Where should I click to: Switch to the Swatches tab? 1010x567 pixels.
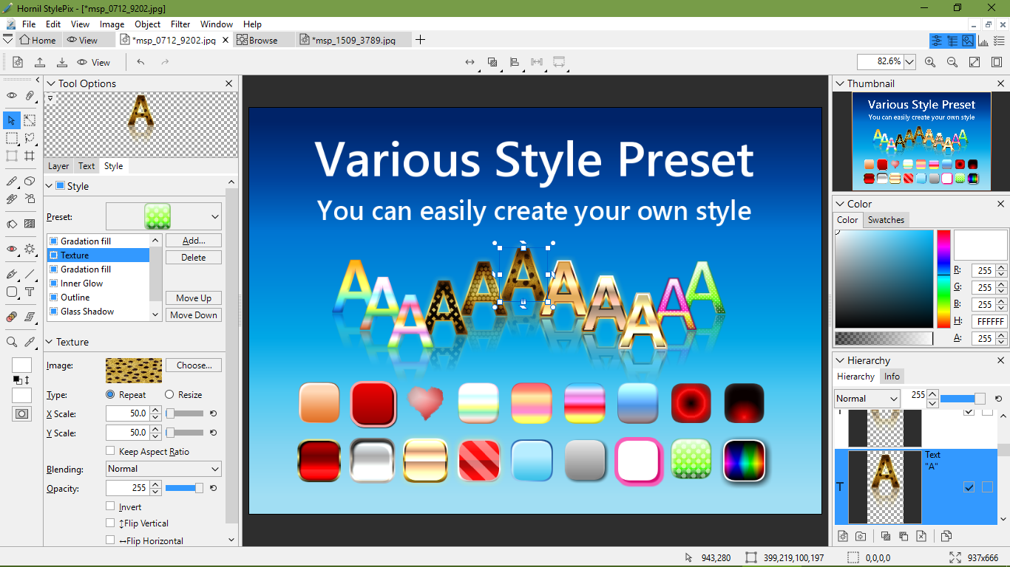886,220
